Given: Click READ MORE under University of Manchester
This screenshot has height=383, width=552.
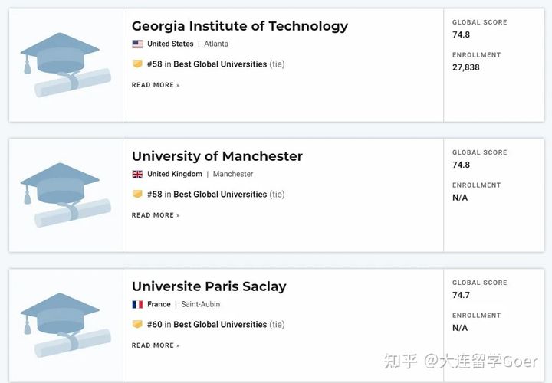Looking at the screenshot, I should coord(156,215).
